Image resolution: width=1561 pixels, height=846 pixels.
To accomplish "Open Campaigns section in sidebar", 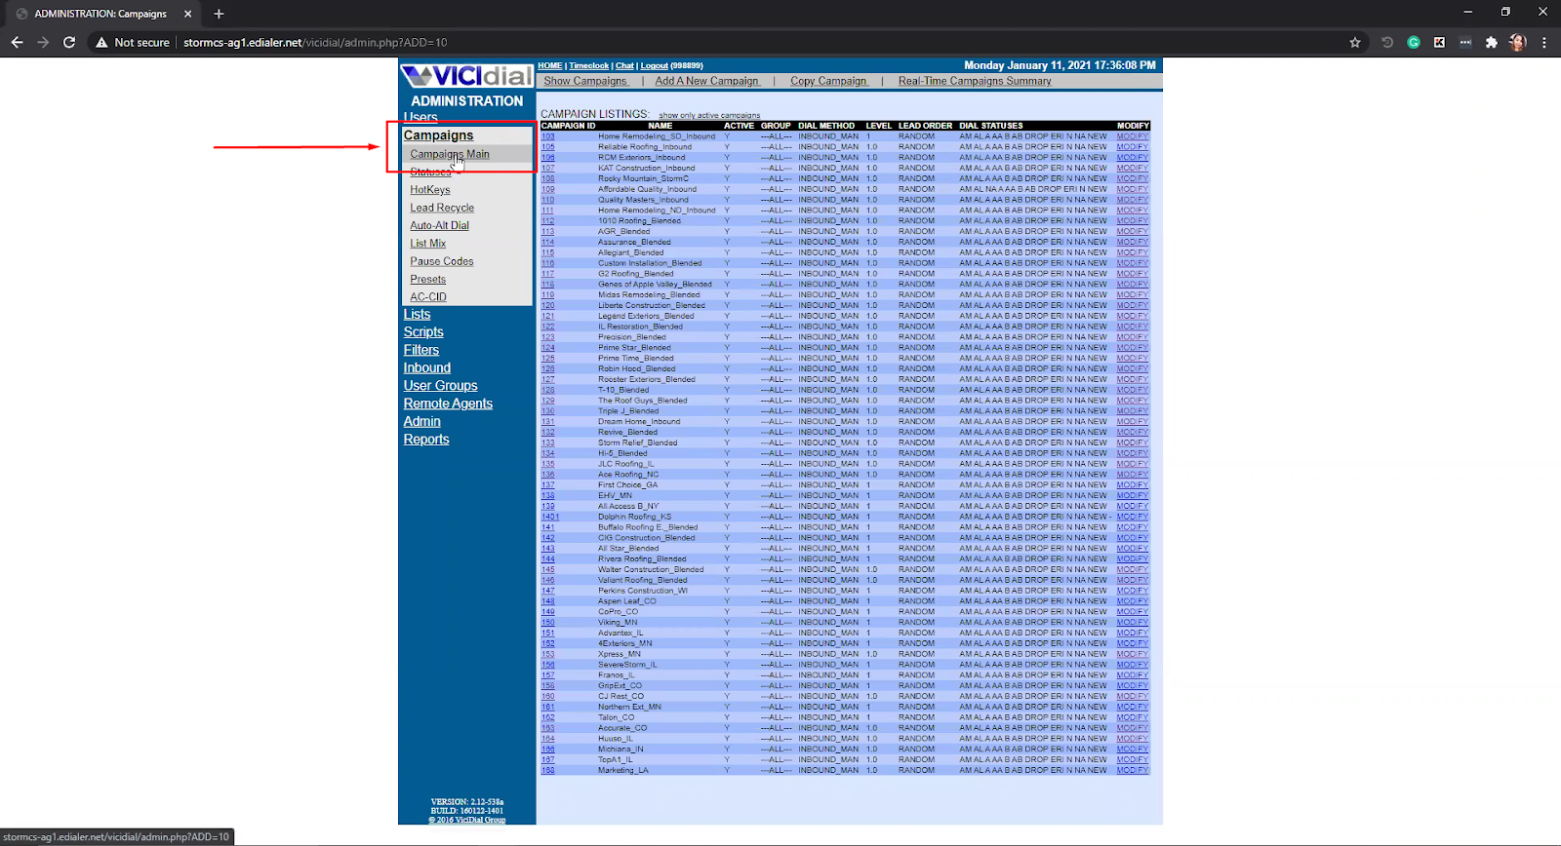I will 438,135.
